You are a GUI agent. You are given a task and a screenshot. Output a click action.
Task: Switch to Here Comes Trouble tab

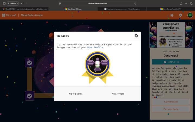[x=171, y=9]
